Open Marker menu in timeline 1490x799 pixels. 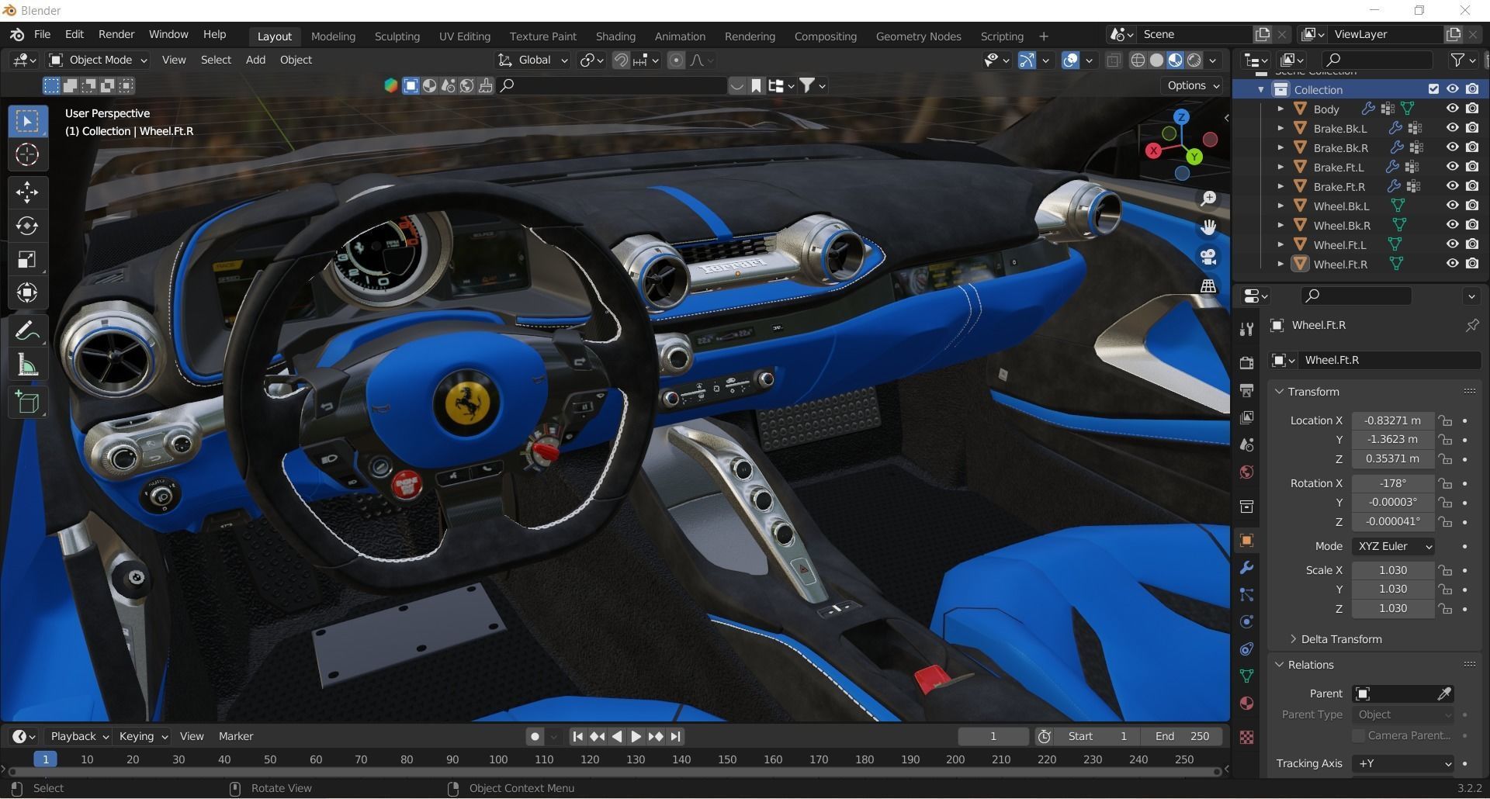[x=236, y=737]
